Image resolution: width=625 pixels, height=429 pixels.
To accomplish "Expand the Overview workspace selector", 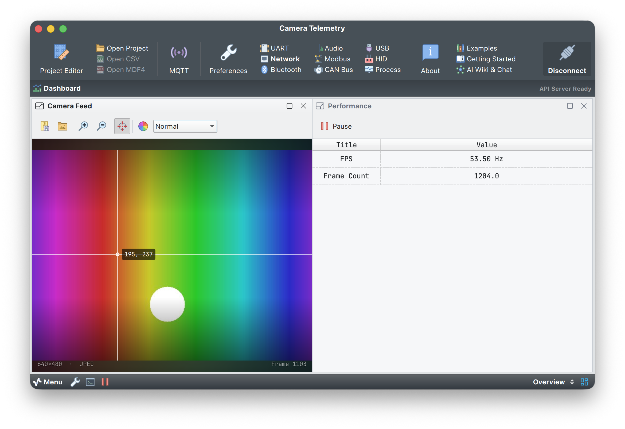I will 553,382.
